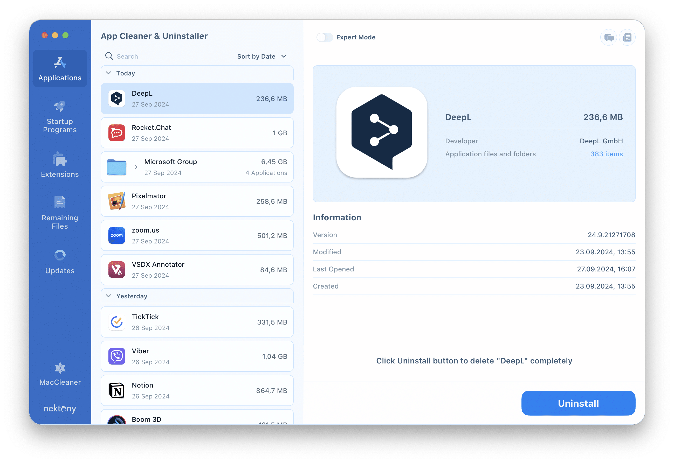
Task: Open 383 items application files link
Action: 606,153
